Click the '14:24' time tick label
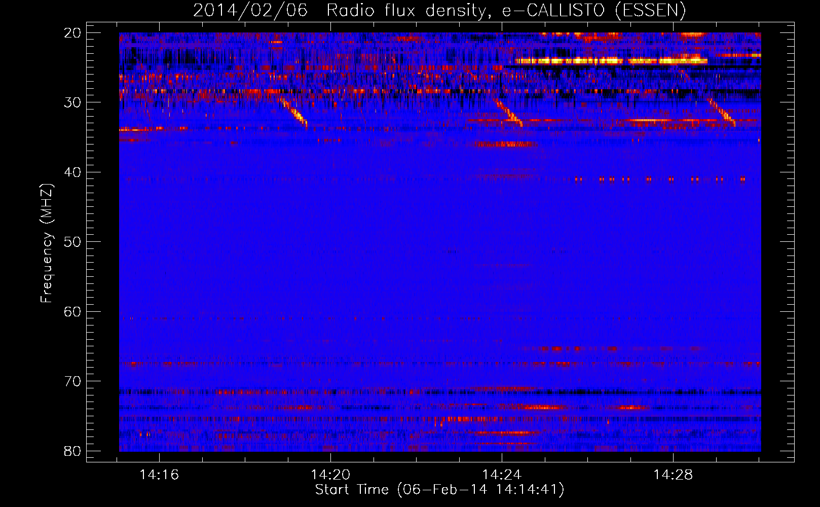Viewport: 820px width, 507px height. [x=502, y=475]
